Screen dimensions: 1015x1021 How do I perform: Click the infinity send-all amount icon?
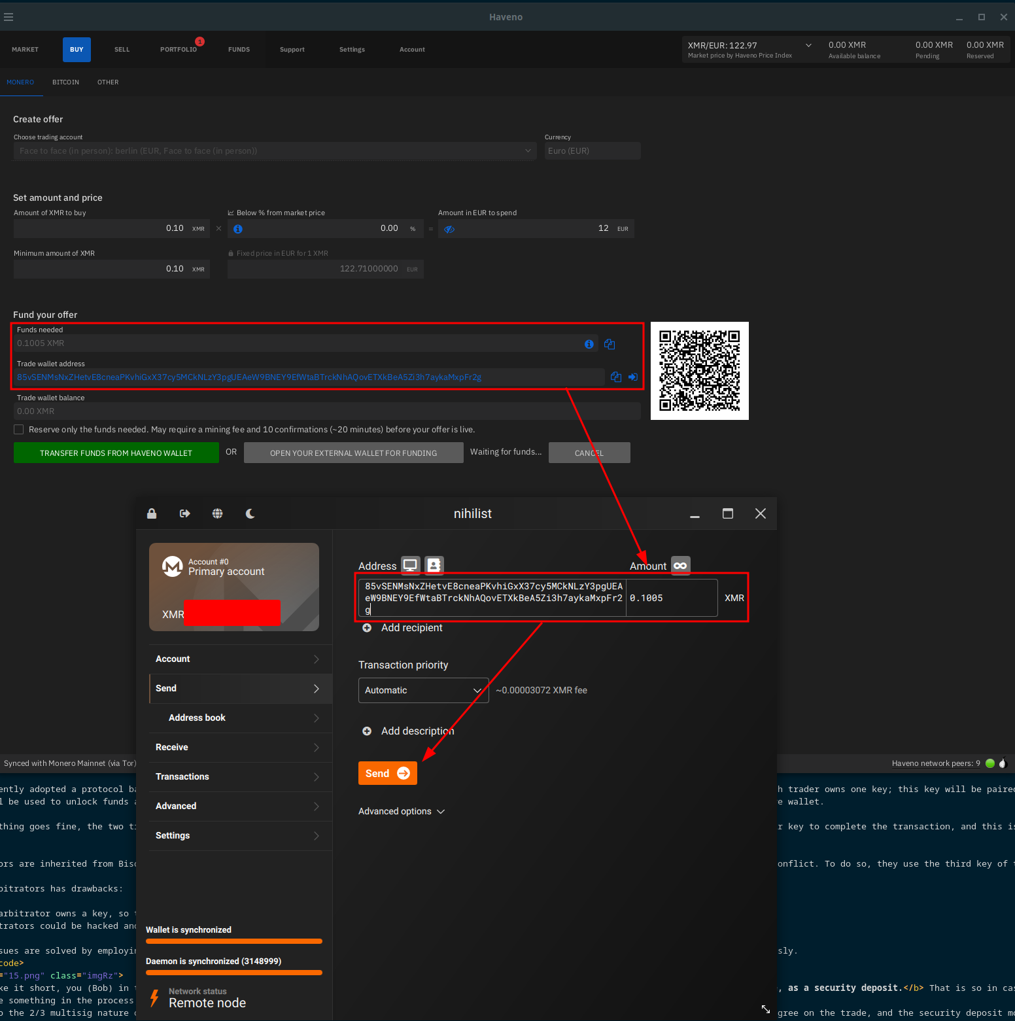click(x=681, y=565)
